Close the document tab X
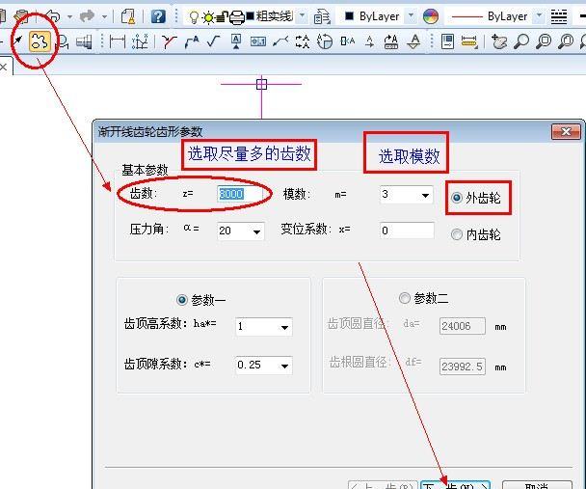The height and width of the screenshot is (489, 586). [3, 68]
